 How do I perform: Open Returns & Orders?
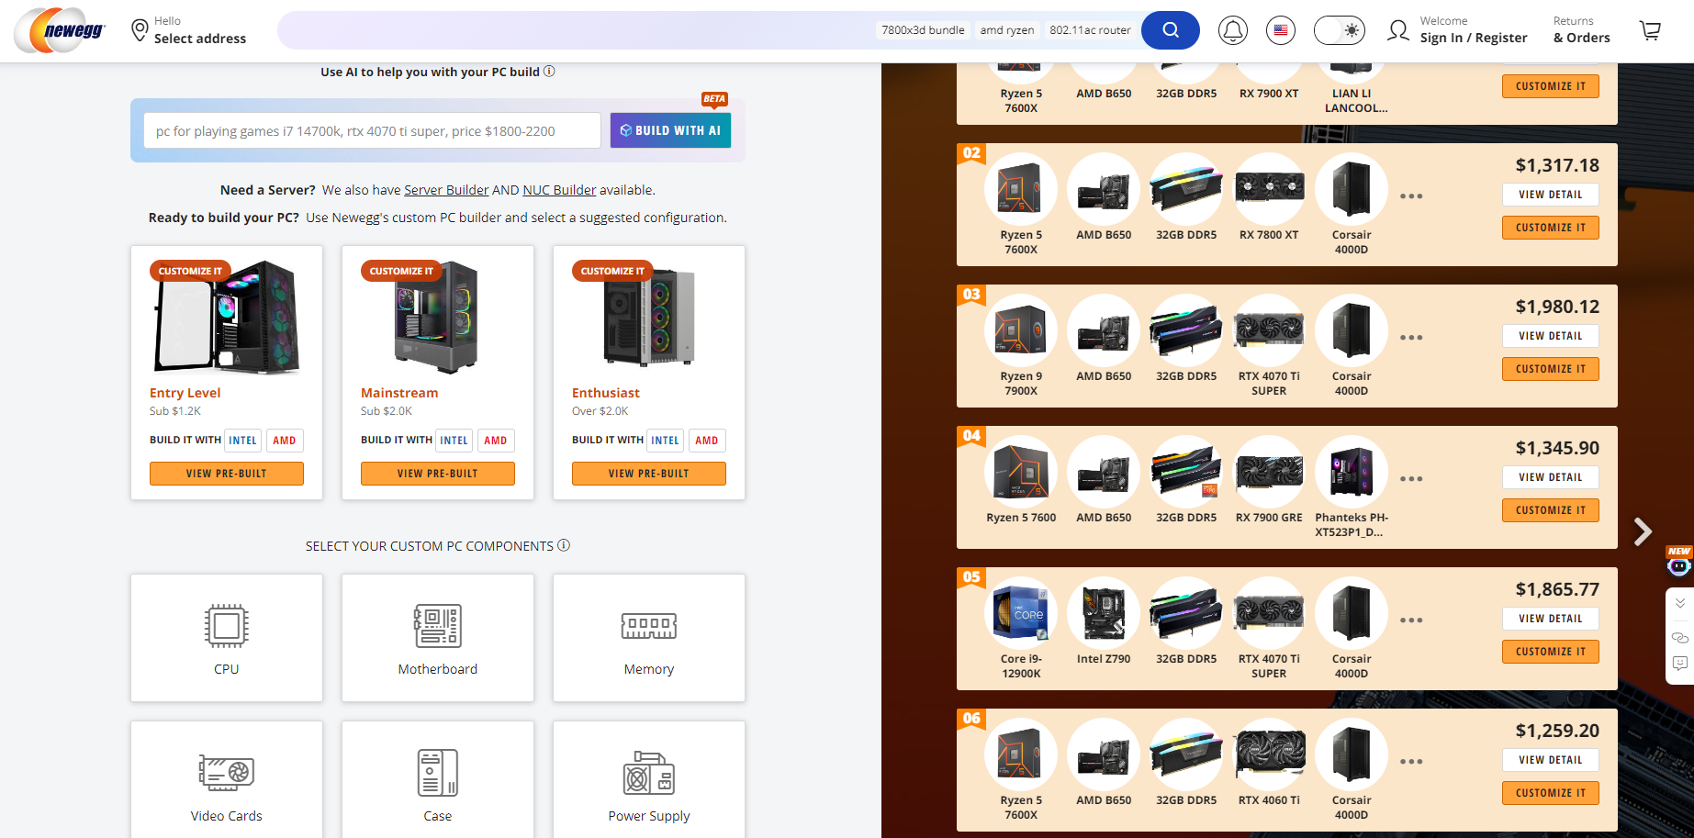[1581, 29]
